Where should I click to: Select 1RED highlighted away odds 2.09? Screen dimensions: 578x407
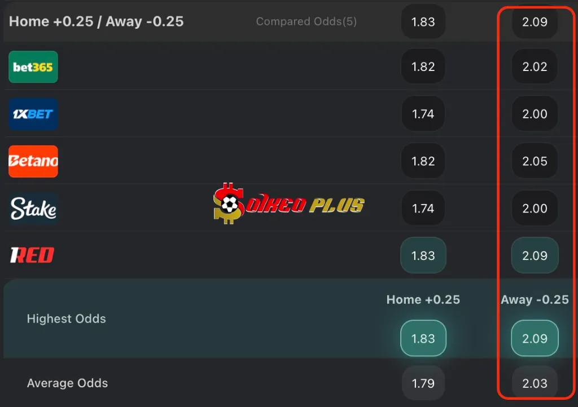[535, 255]
